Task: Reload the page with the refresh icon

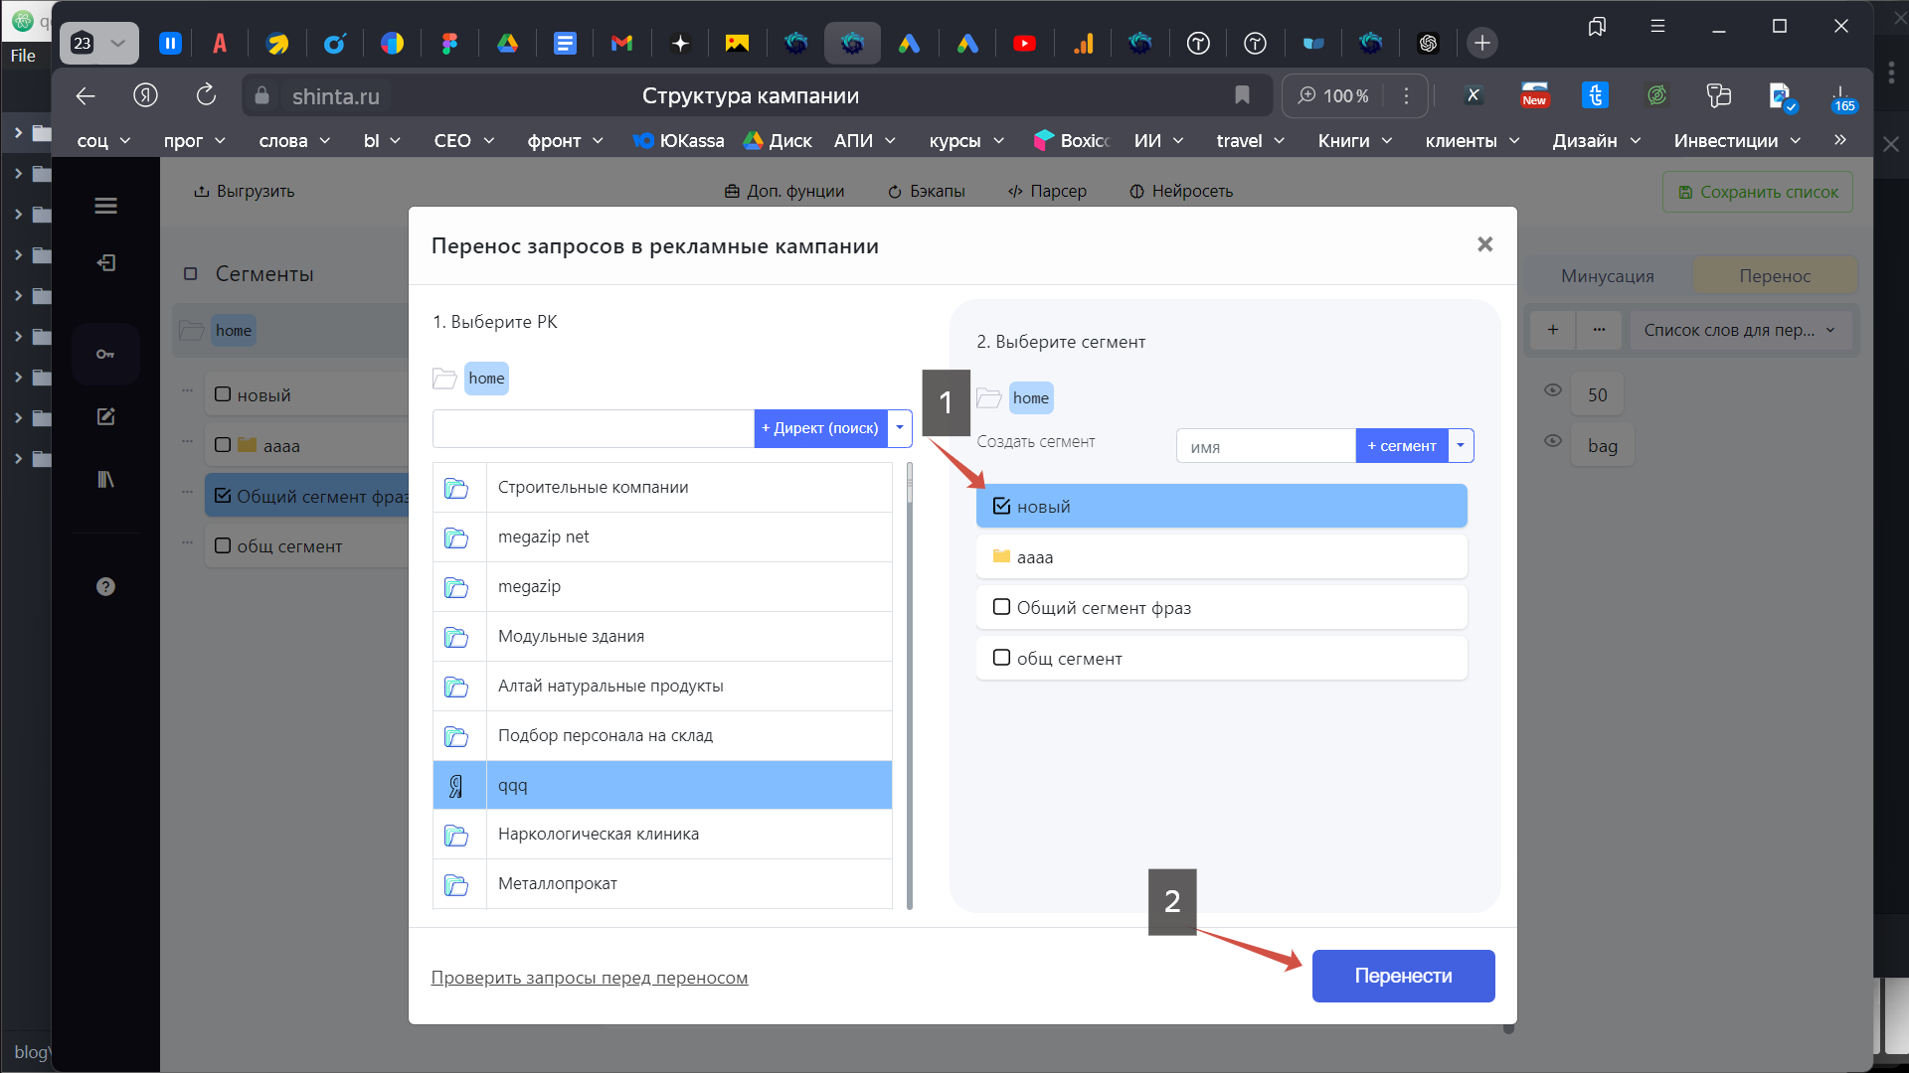Action: click(206, 95)
